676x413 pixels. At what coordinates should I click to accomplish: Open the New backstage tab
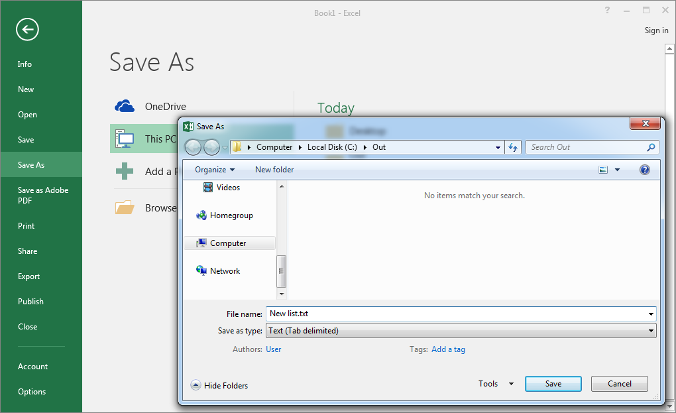[25, 89]
